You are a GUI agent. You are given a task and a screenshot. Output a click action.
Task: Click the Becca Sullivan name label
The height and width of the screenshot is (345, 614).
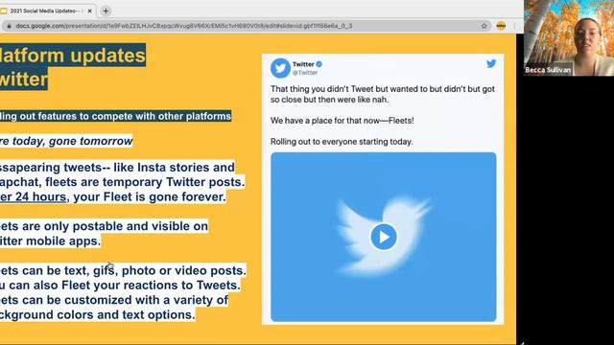pos(548,70)
